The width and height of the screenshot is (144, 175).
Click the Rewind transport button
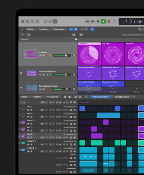(x=87, y=21)
